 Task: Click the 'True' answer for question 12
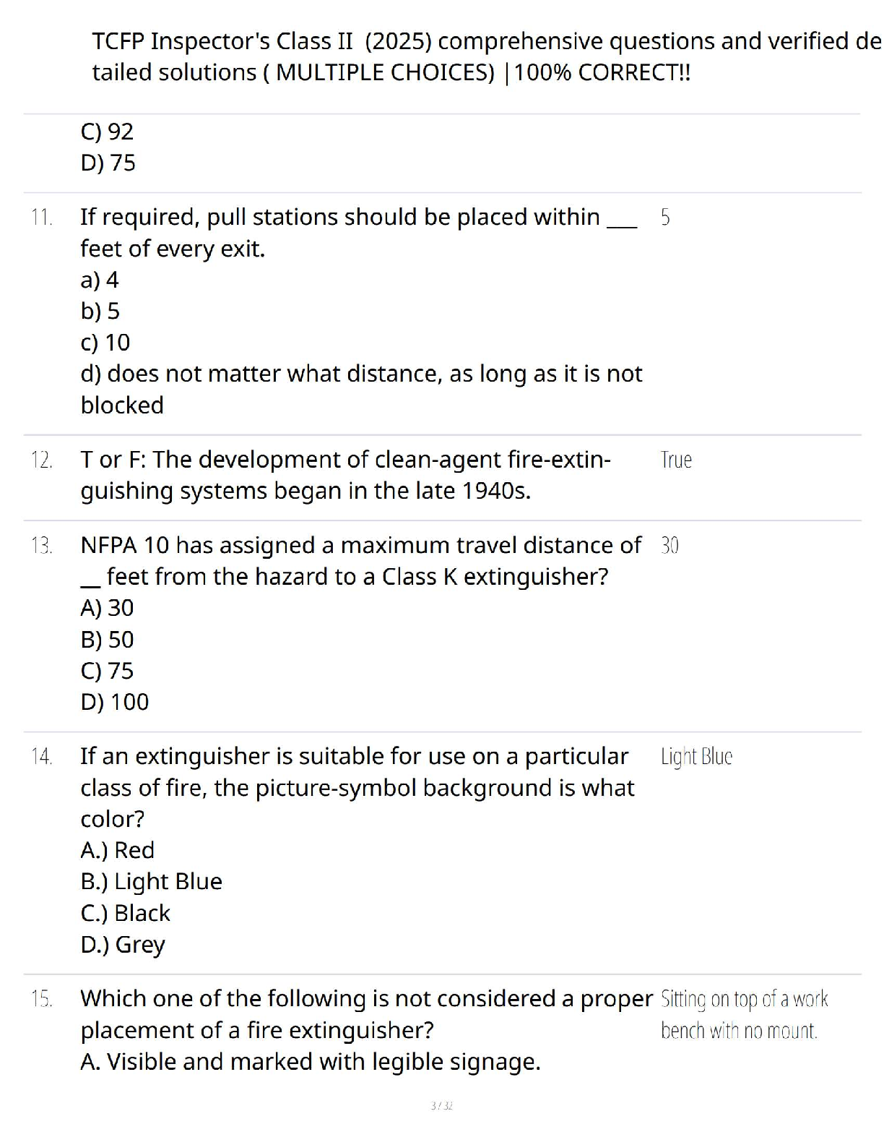coord(676,460)
